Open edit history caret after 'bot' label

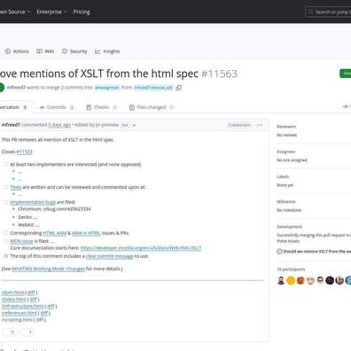134,125
